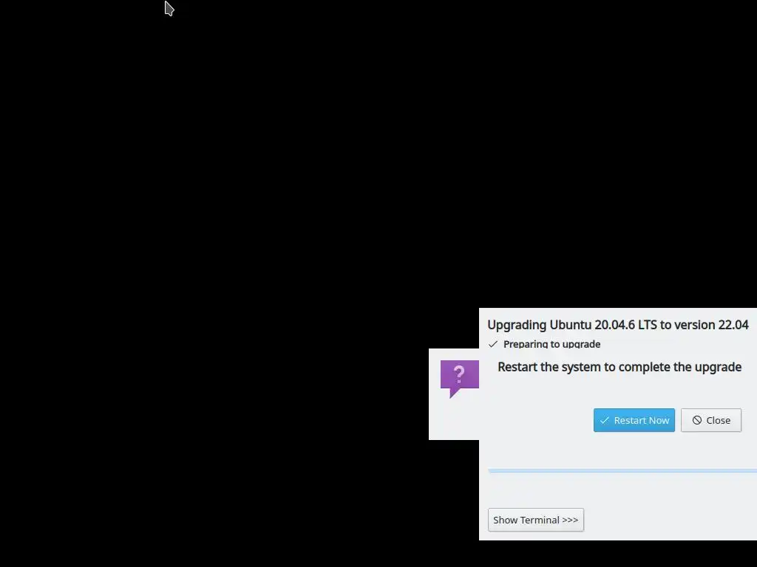Select 'Restart the system to complete the upgrade' text
757x567 pixels.
coord(619,367)
